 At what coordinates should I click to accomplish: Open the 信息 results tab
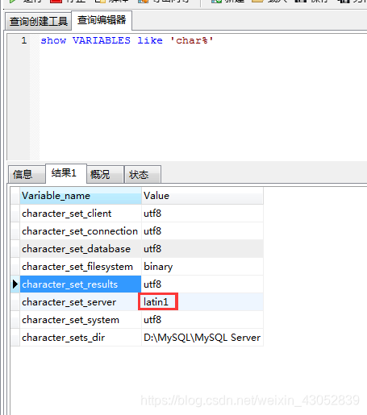click(27, 175)
